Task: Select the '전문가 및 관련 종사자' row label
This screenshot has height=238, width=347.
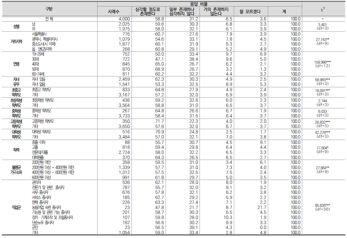Action: click(48, 187)
